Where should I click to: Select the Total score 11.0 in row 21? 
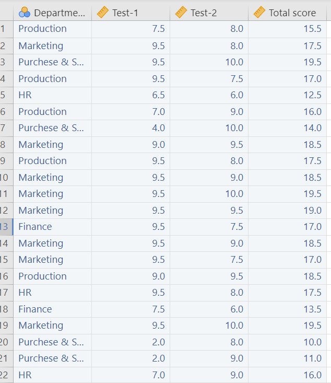point(312,358)
